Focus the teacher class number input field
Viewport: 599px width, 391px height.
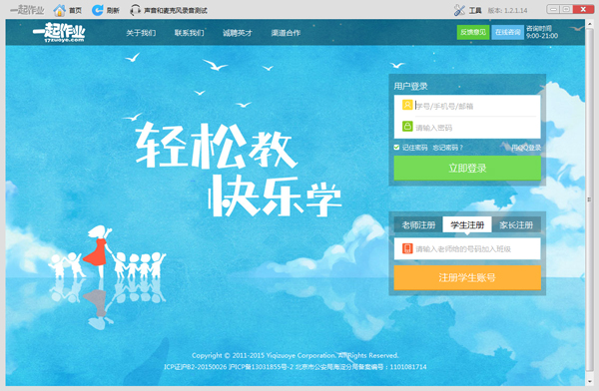coord(467,248)
